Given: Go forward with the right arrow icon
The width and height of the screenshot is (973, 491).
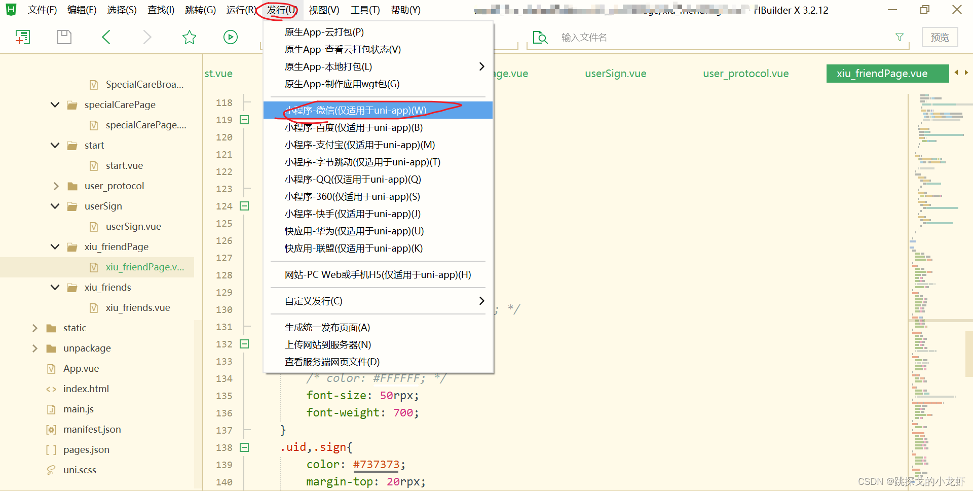Looking at the screenshot, I should click(x=147, y=37).
